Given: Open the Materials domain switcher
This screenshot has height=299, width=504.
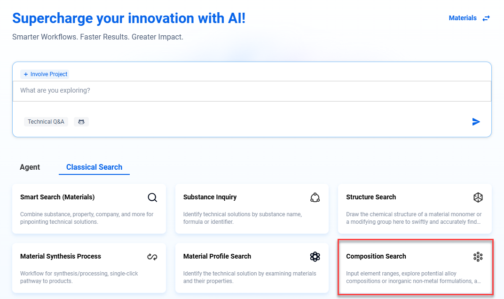Looking at the screenshot, I should pos(463,18).
